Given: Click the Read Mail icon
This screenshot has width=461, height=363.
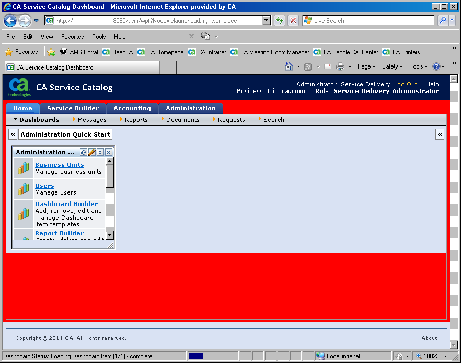Looking at the screenshot, I should 328,66.
